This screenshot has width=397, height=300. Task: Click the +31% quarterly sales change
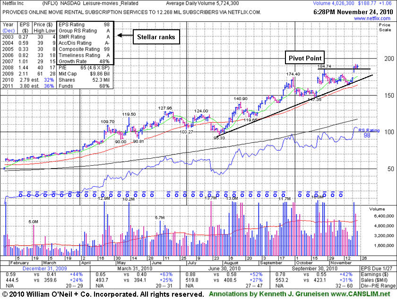346,280
